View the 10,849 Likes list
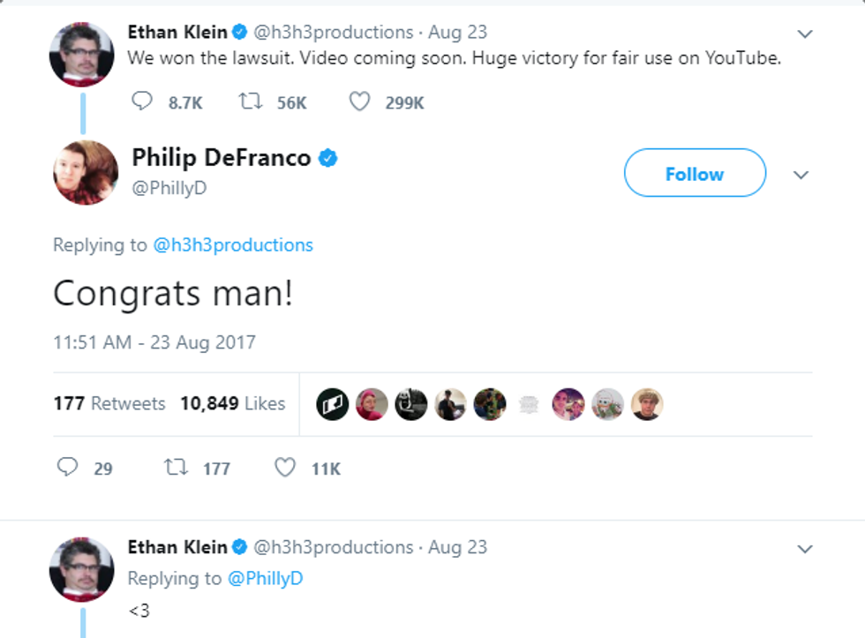Viewport: 865px width, 638px height. tap(233, 403)
